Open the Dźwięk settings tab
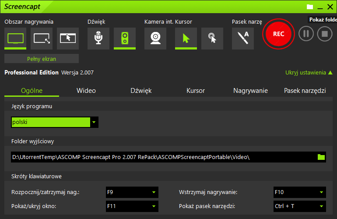The height and width of the screenshot is (219, 337). click(141, 91)
